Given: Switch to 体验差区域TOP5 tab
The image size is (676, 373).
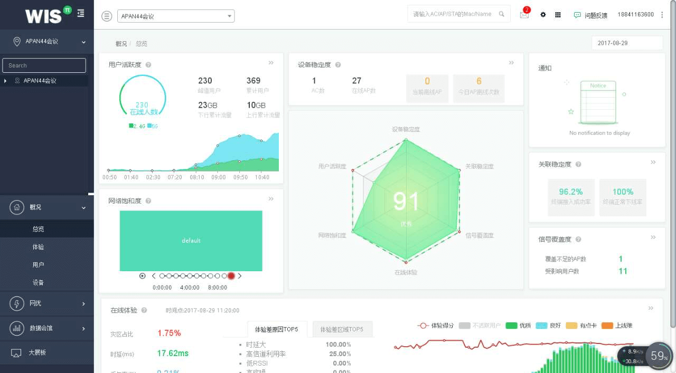Looking at the screenshot, I should [342, 329].
